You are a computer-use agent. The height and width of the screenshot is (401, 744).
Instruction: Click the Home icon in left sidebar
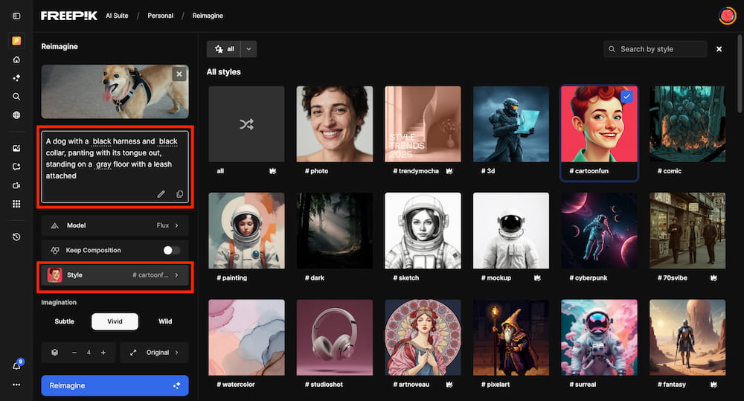pos(16,60)
